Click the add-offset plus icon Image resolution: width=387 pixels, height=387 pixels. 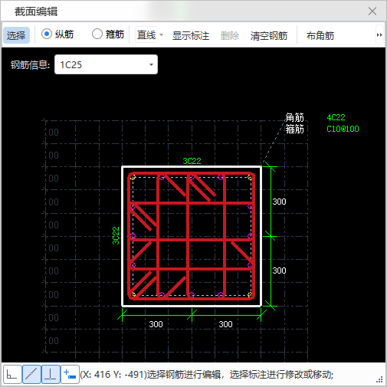[x=70, y=375]
